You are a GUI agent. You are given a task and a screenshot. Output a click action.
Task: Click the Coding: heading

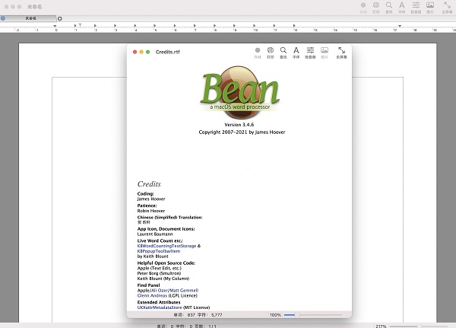tap(145, 194)
